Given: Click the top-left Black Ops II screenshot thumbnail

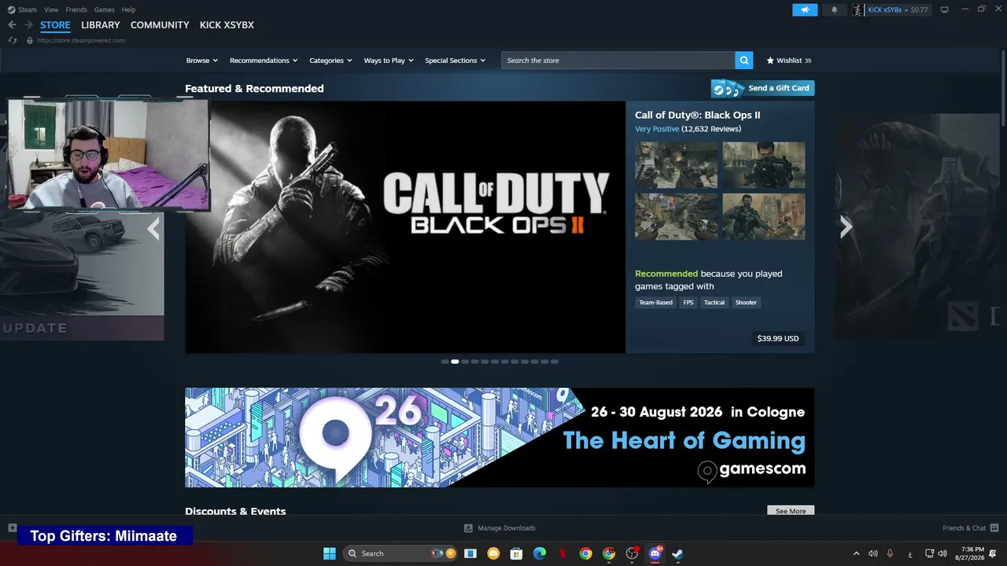Looking at the screenshot, I should coord(677,165).
